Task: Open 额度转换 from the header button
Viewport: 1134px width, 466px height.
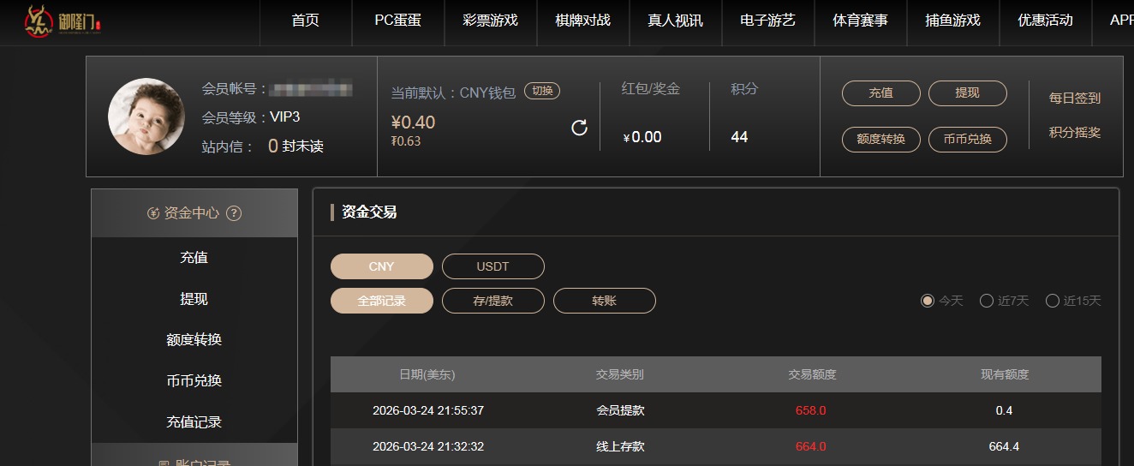Action: [x=881, y=139]
